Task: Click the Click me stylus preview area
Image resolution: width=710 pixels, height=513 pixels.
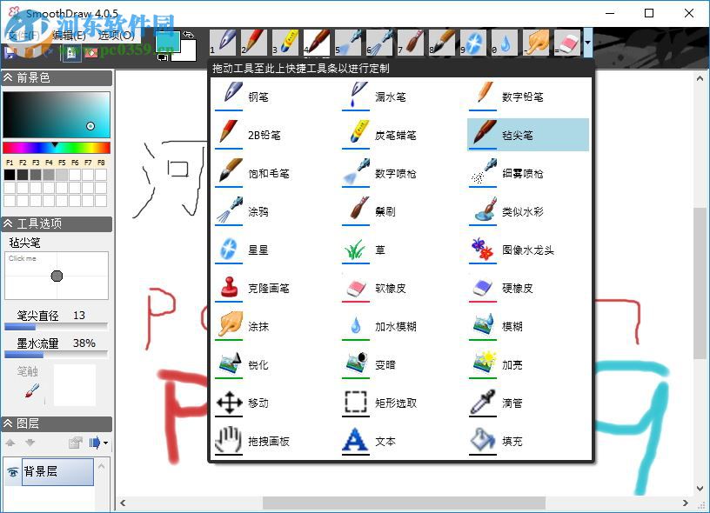Action: pyautogui.click(x=56, y=276)
